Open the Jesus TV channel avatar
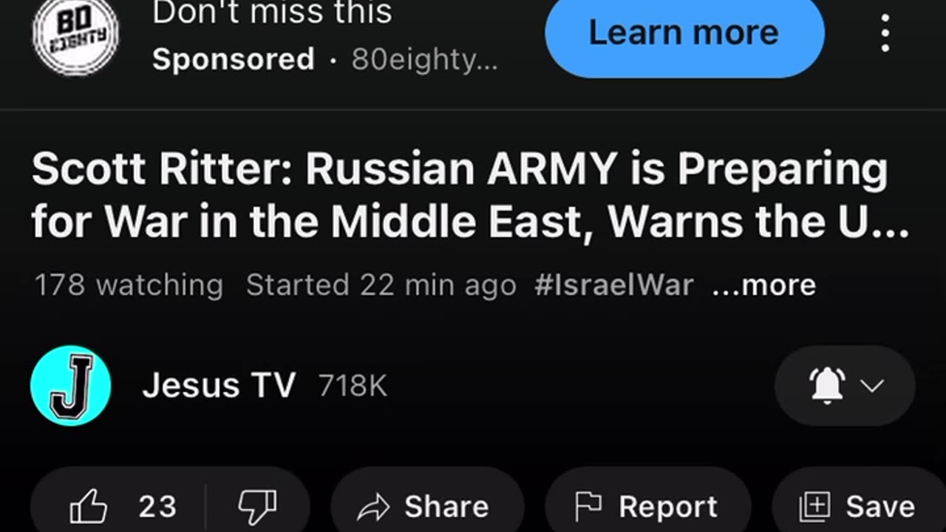Screen dimensions: 946x532 (71, 386)
